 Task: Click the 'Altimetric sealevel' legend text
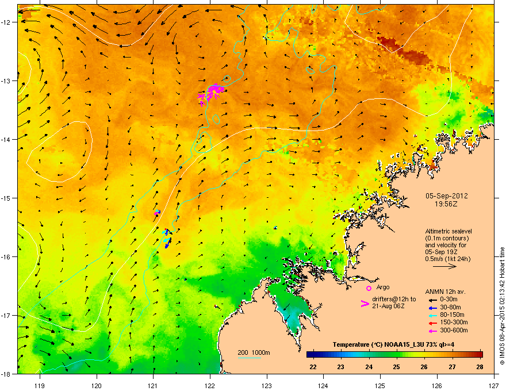point(448,231)
